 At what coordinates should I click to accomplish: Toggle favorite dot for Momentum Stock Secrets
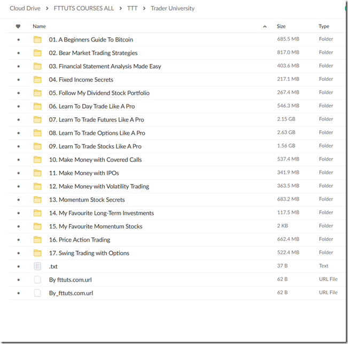coord(19,199)
